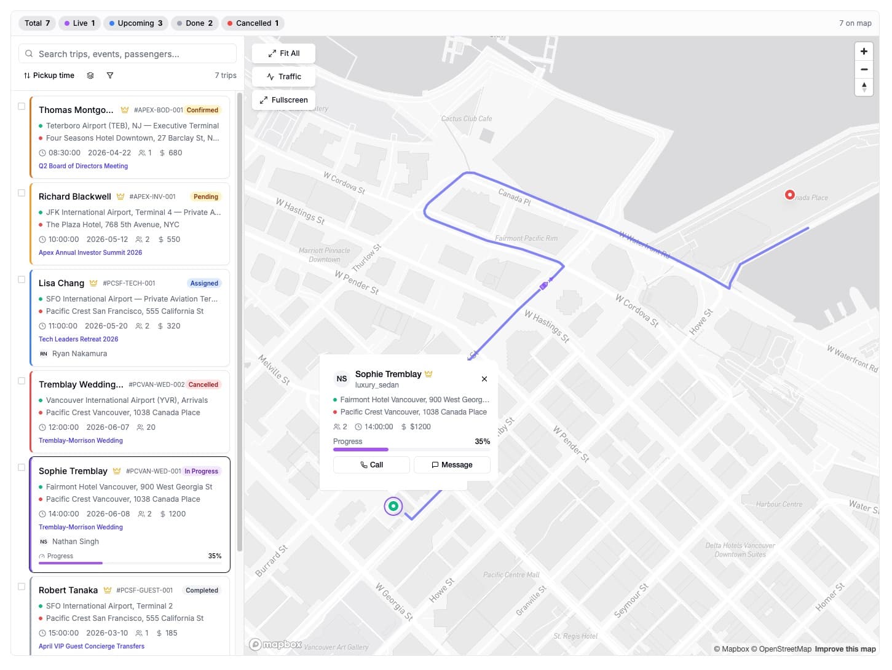This screenshot has height=670, width=892.
Task: Call Sophie Tremblay from the map popup
Action: click(371, 465)
